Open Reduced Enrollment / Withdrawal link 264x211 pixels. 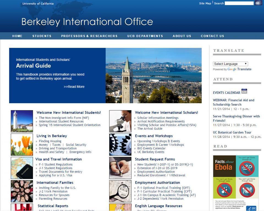point(161,175)
